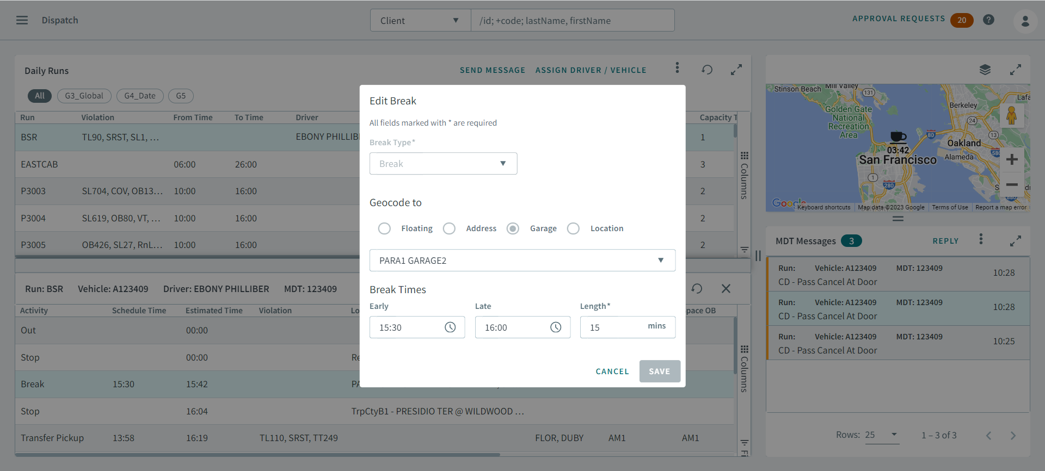This screenshot has height=471, width=1045.
Task: Sort by the Schedule Time column header
Action: pos(139,311)
